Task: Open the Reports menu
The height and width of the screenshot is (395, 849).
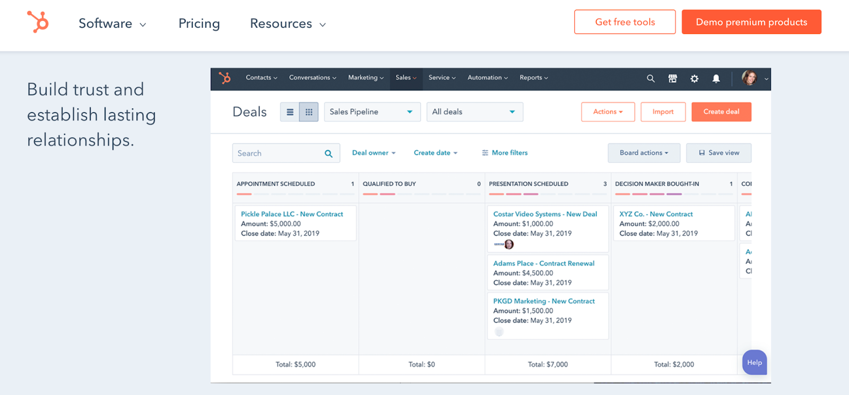Action: (534, 78)
